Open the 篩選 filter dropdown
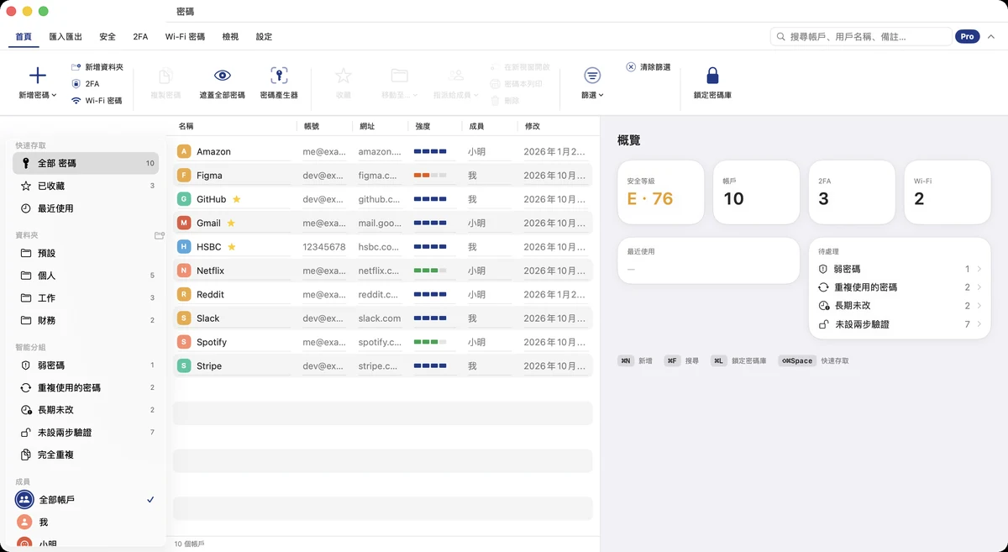The width and height of the screenshot is (1008, 552). point(592,83)
